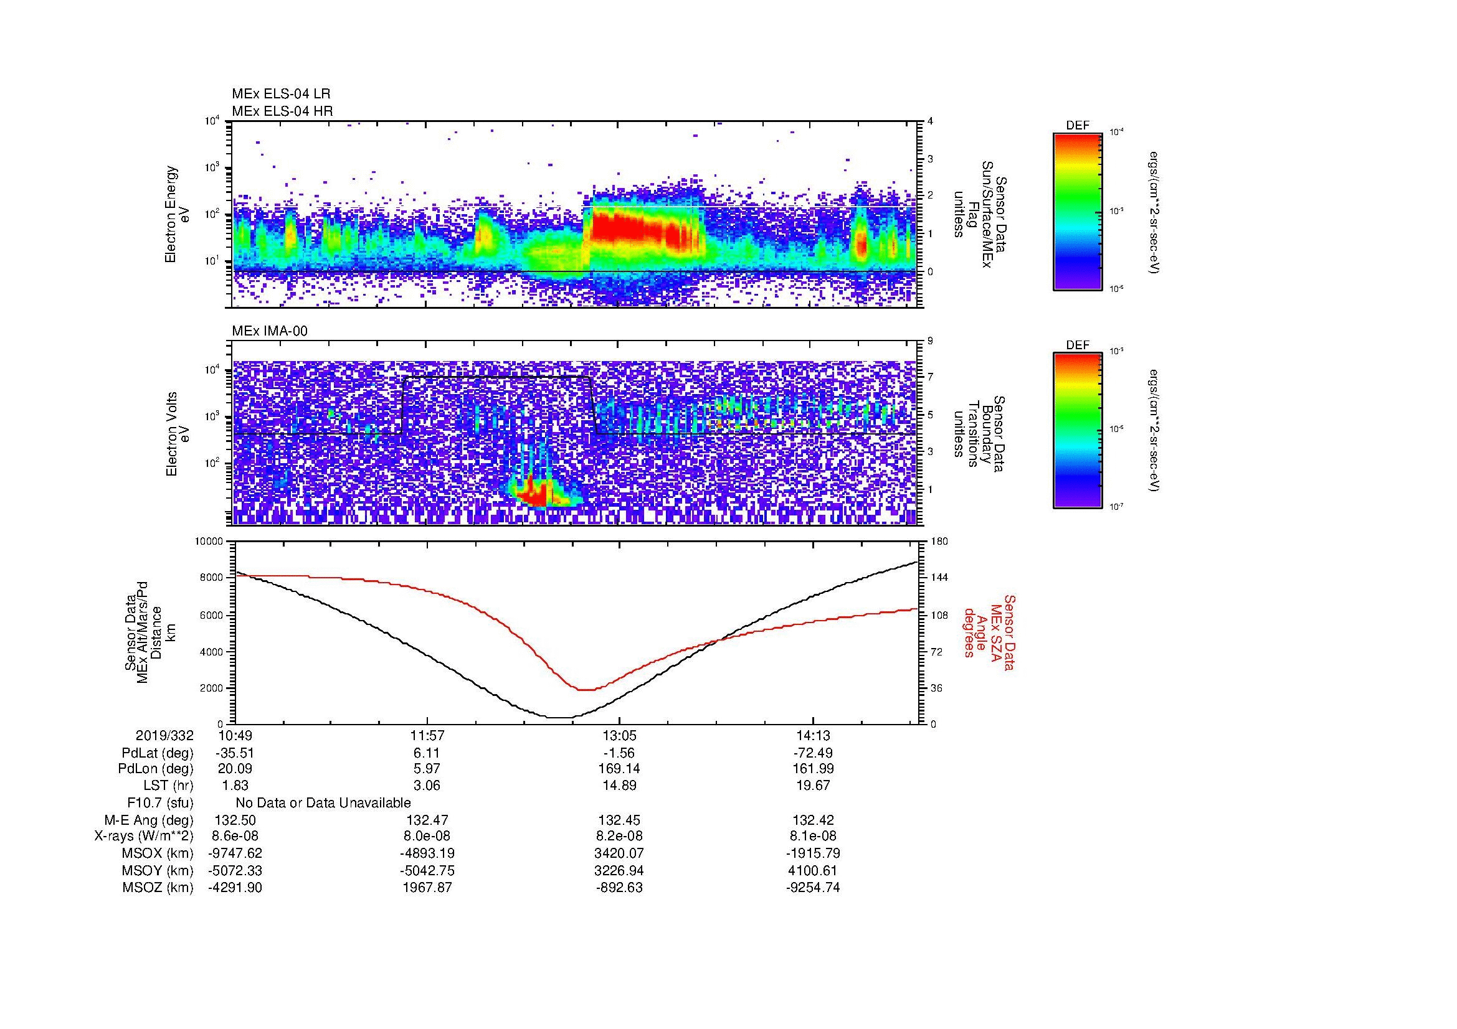Click PdLat value -35.51
The width and height of the screenshot is (1457, 1029).
[235, 753]
